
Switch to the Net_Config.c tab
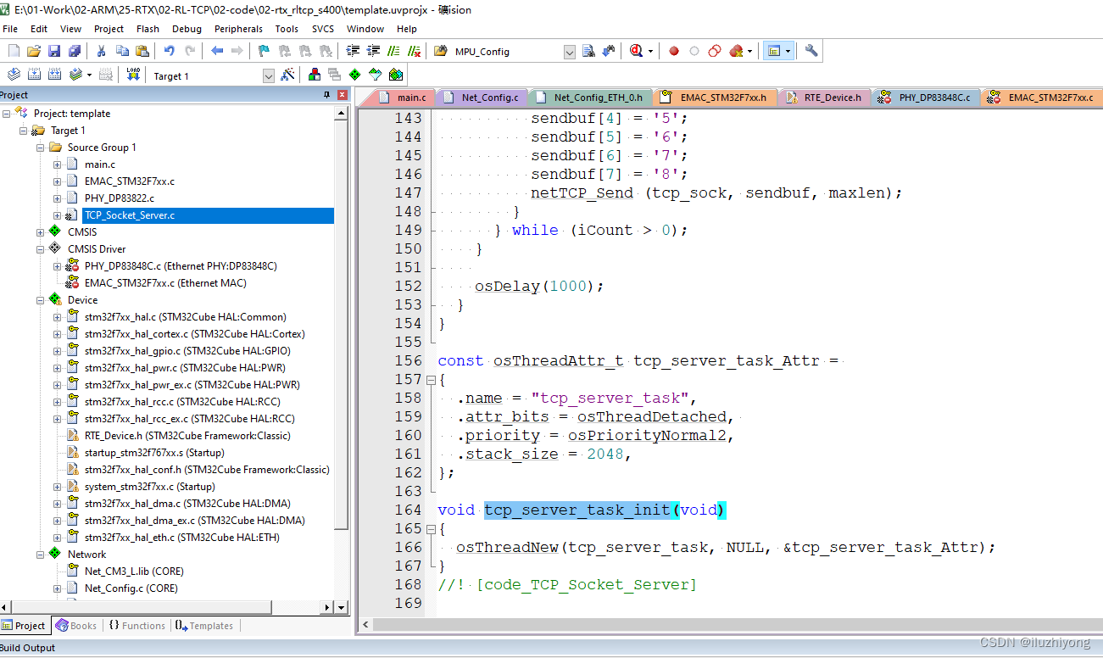[482, 98]
